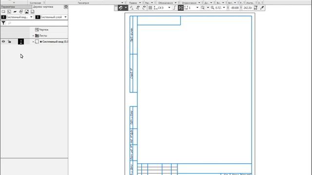Open the Системная toolbar group
Image resolution: width=312 pixels, height=175 pixels.
click(x=35, y=3)
